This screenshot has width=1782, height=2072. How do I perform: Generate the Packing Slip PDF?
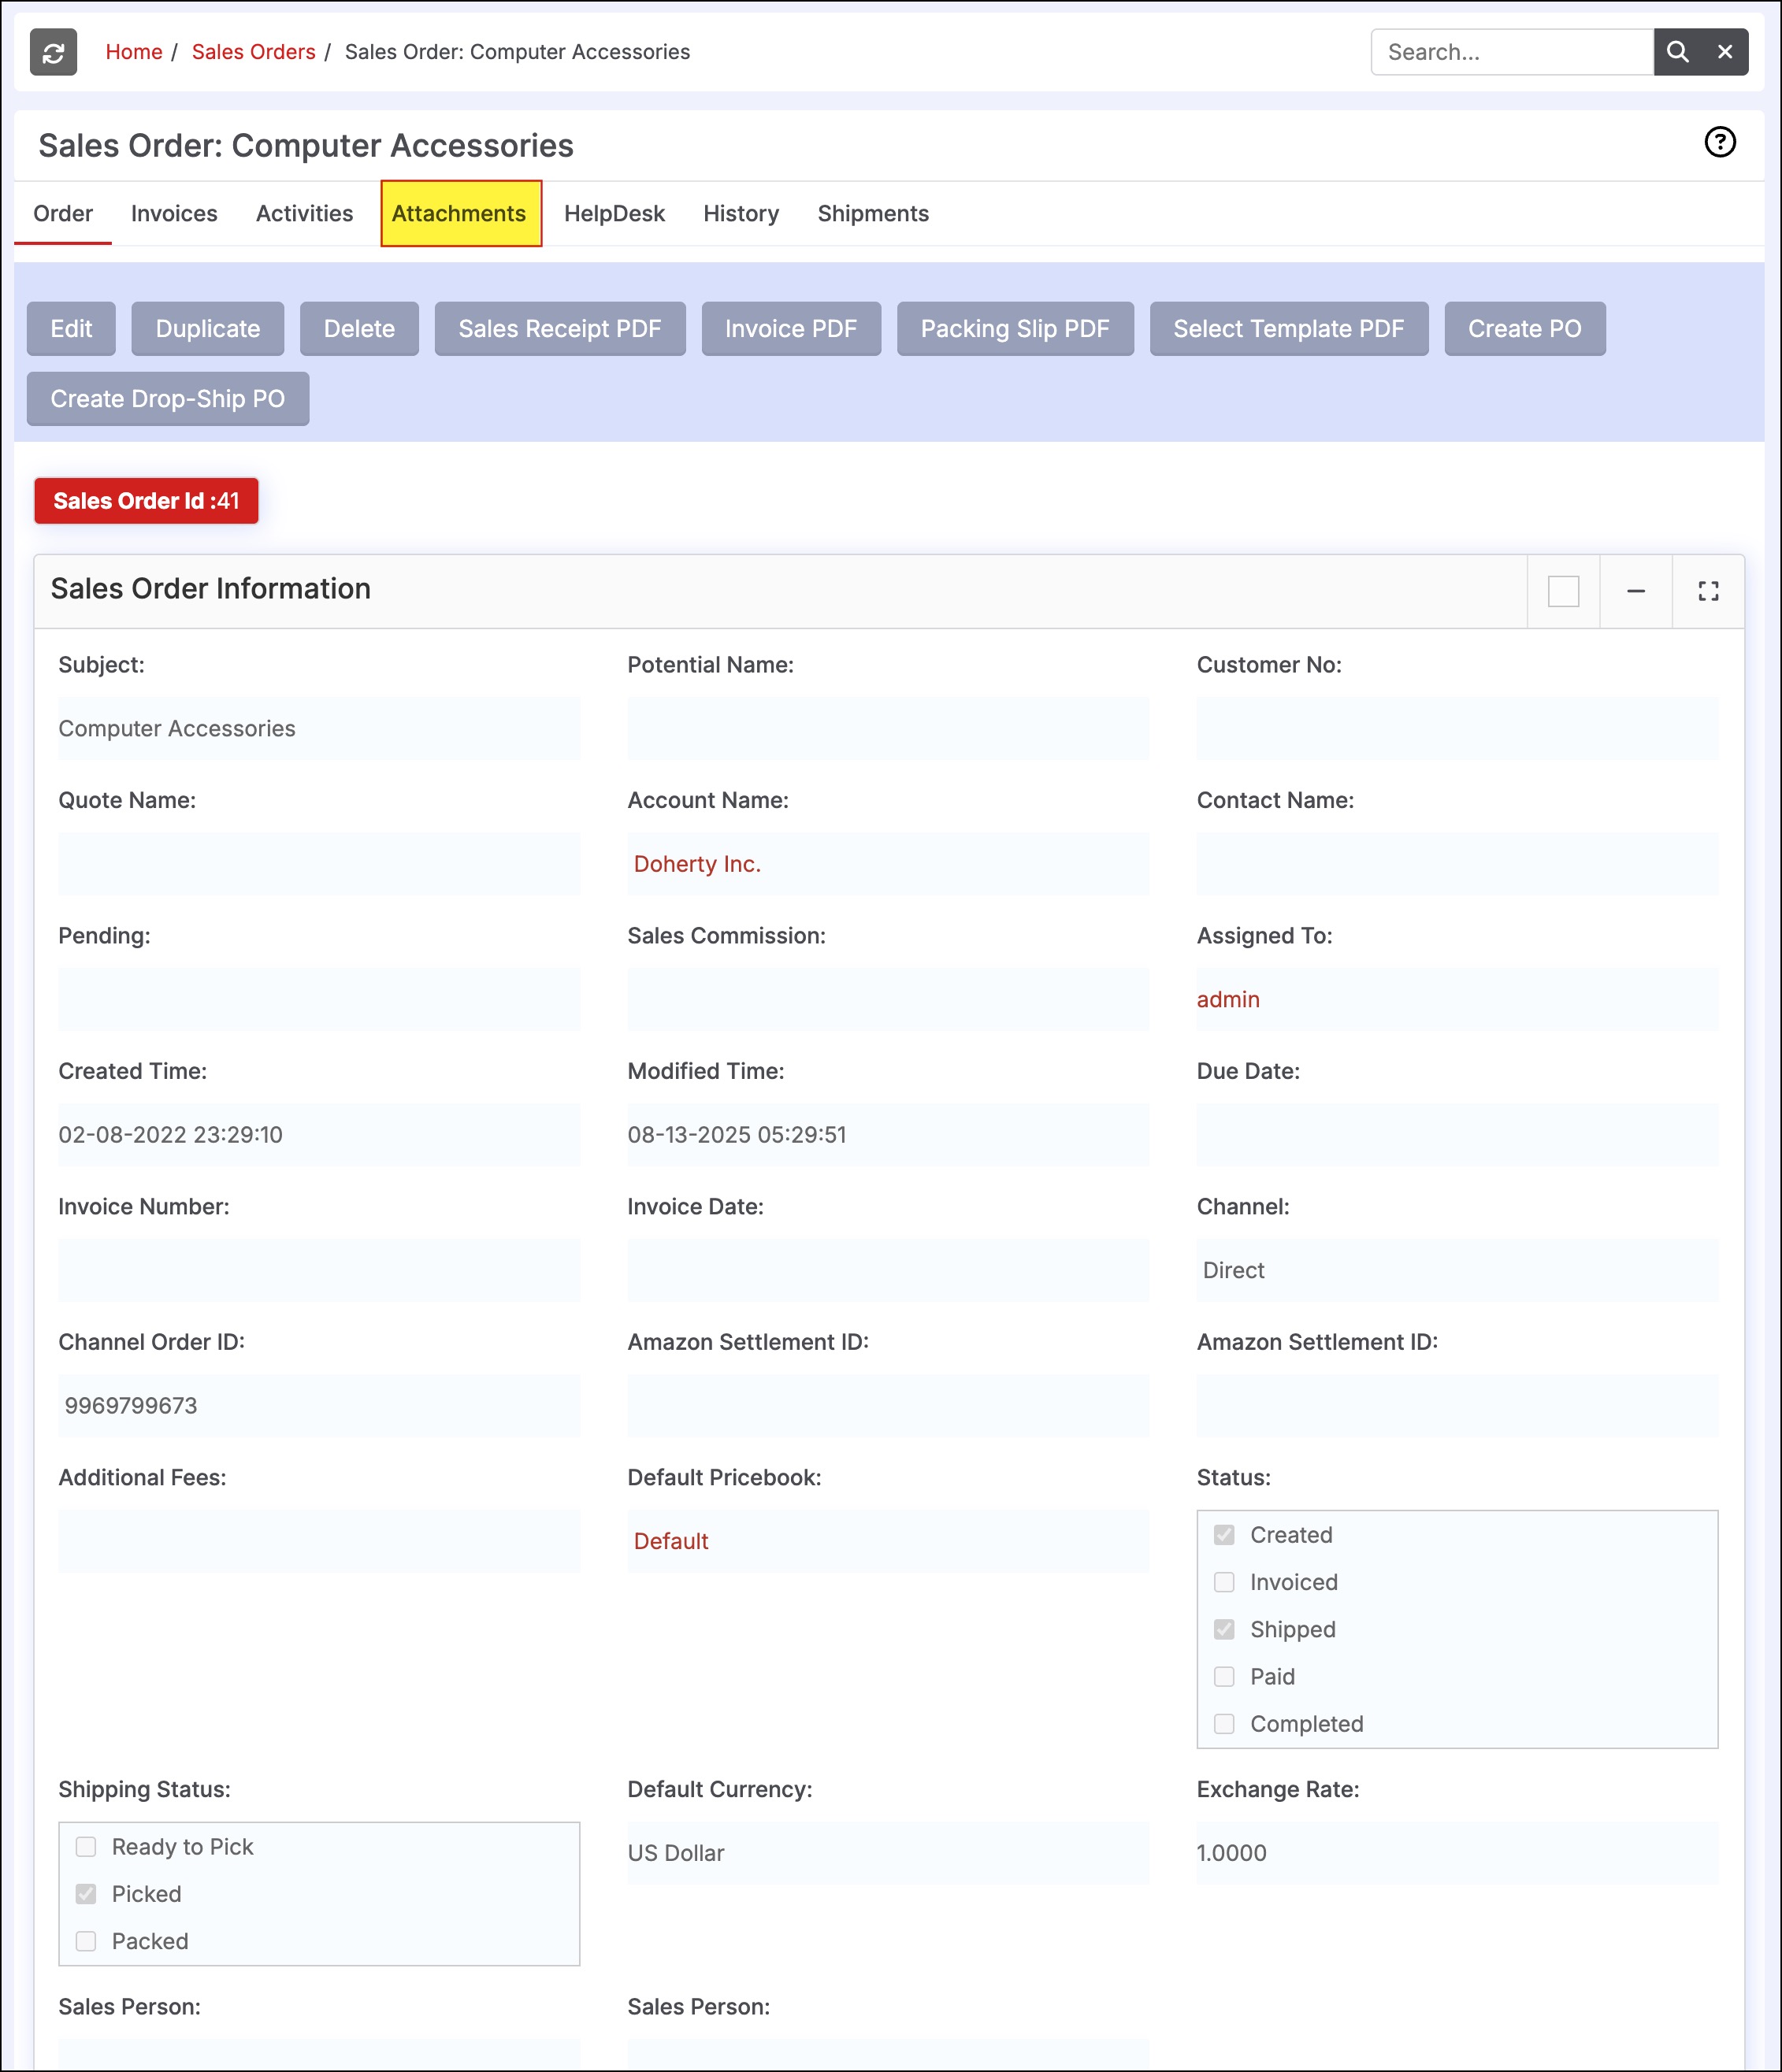[x=1015, y=329]
